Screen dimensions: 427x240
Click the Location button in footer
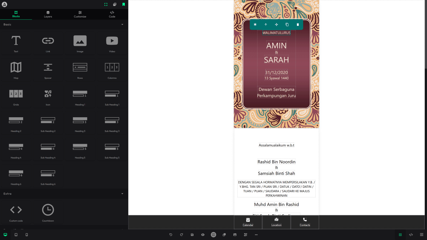coord(276,222)
